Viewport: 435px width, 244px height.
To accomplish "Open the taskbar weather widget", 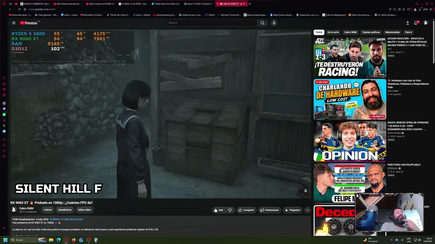I will tap(370, 240).
